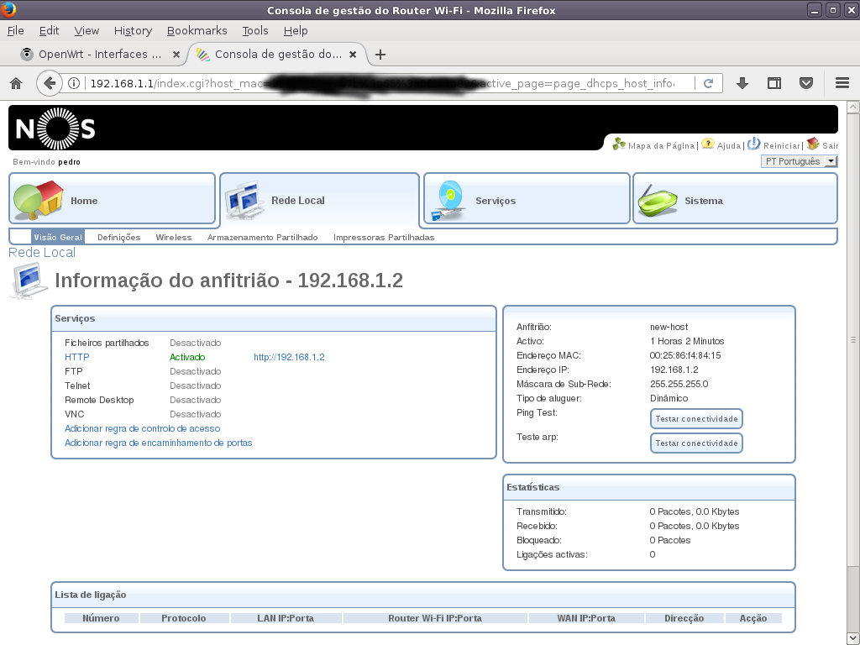Screen dimensions: 860x645
Task: Open site information icon in address bar
Action: click(74, 83)
